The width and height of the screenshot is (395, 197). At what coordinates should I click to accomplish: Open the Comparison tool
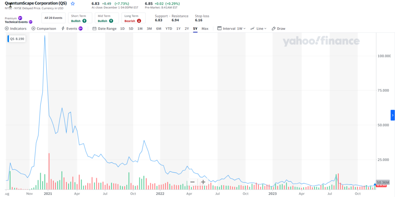[44, 29]
